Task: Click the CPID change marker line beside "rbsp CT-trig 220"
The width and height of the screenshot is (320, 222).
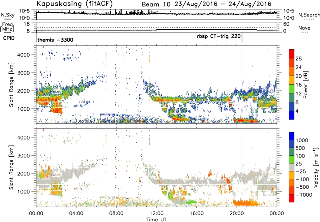Action: click(242, 38)
